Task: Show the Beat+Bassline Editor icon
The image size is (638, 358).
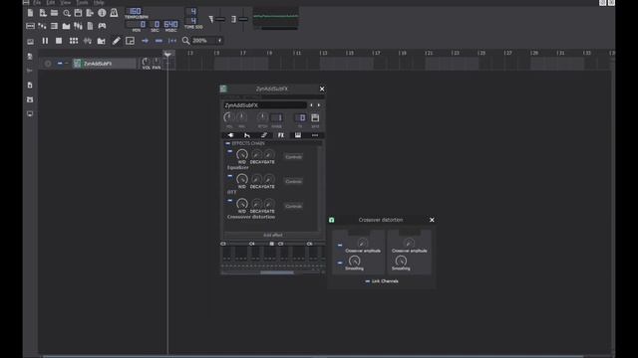Action: (42, 26)
